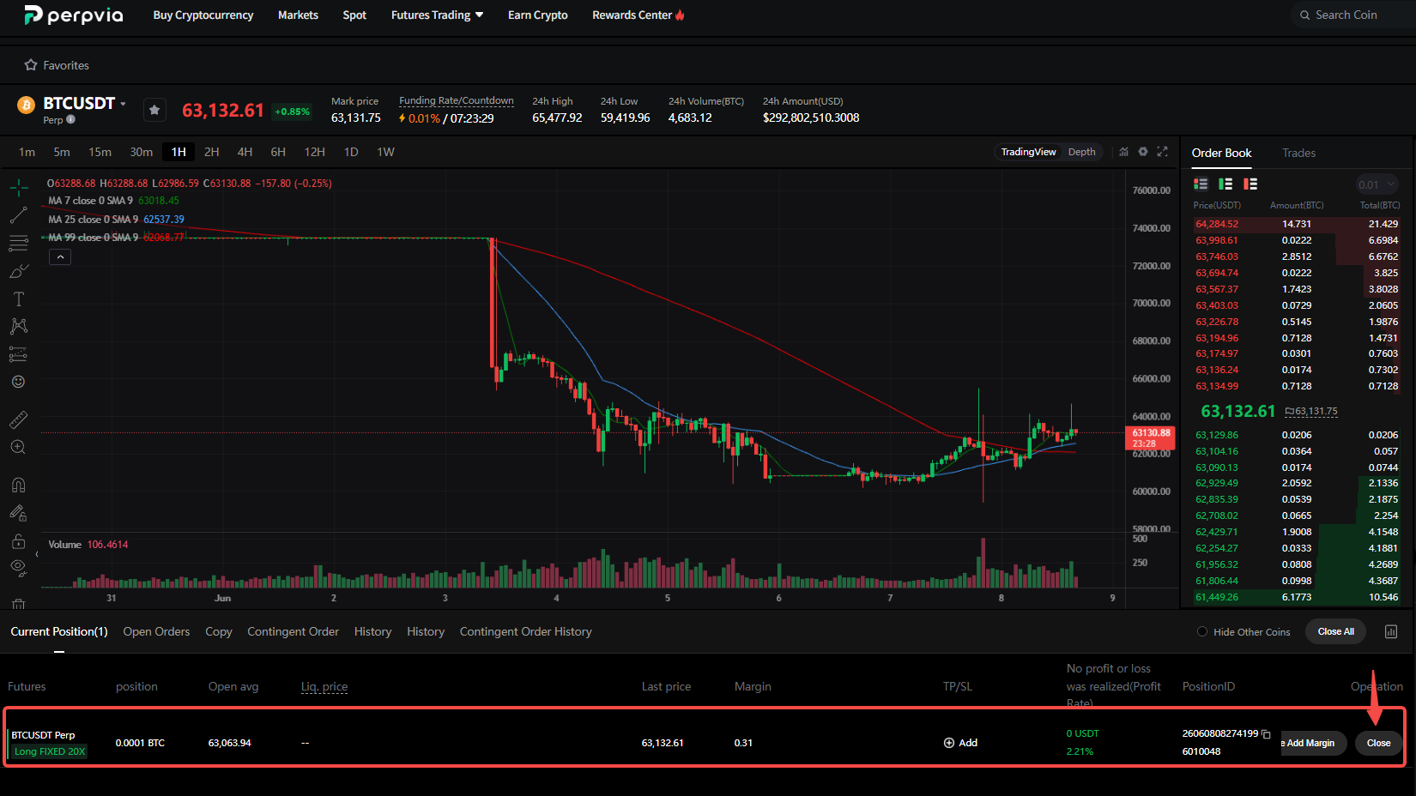Close the BTCUSDT Perp position
The image size is (1416, 796).
tap(1378, 743)
